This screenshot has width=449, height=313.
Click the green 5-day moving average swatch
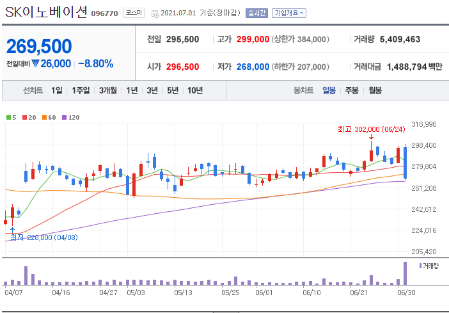8,118
